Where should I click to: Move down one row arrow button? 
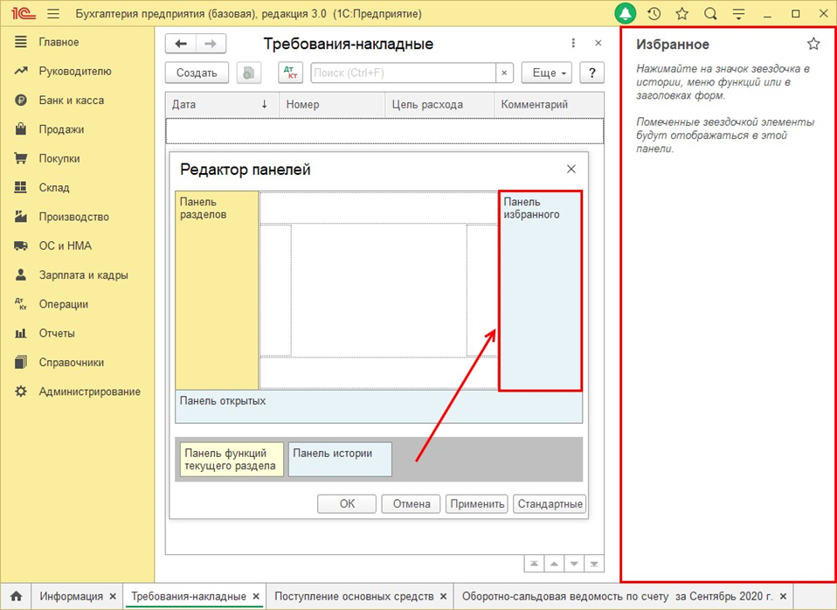click(x=574, y=564)
